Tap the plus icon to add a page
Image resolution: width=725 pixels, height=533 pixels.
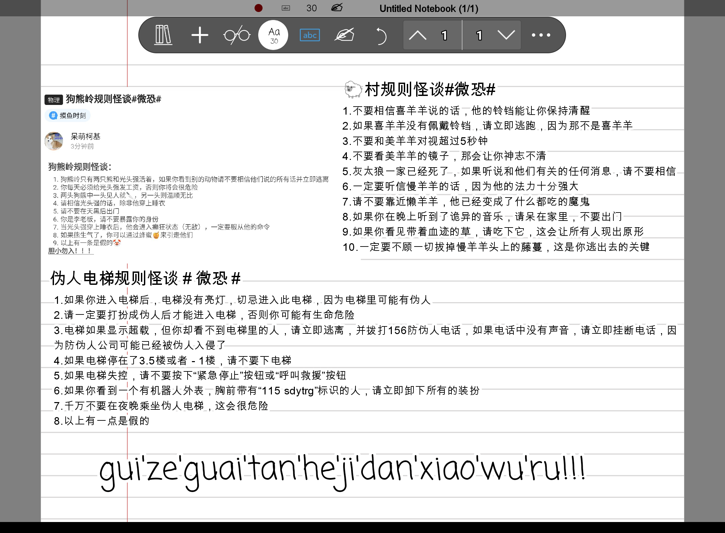[200, 35]
